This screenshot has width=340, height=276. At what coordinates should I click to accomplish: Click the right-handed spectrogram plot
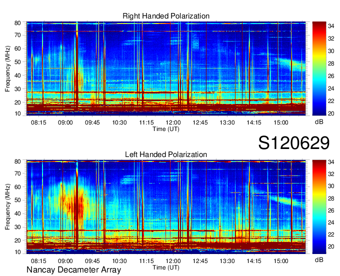click(x=166, y=68)
